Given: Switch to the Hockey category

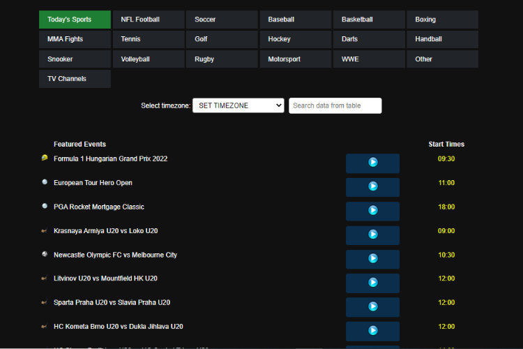Looking at the screenshot, I should (x=296, y=39).
